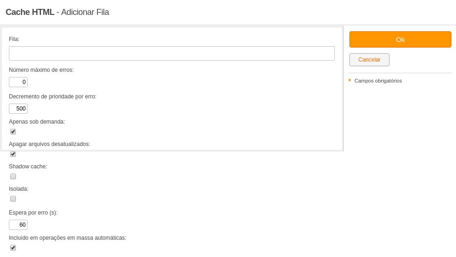This screenshot has width=456, height=257.
Task: Focus the Fila text field
Action: (x=172, y=53)
